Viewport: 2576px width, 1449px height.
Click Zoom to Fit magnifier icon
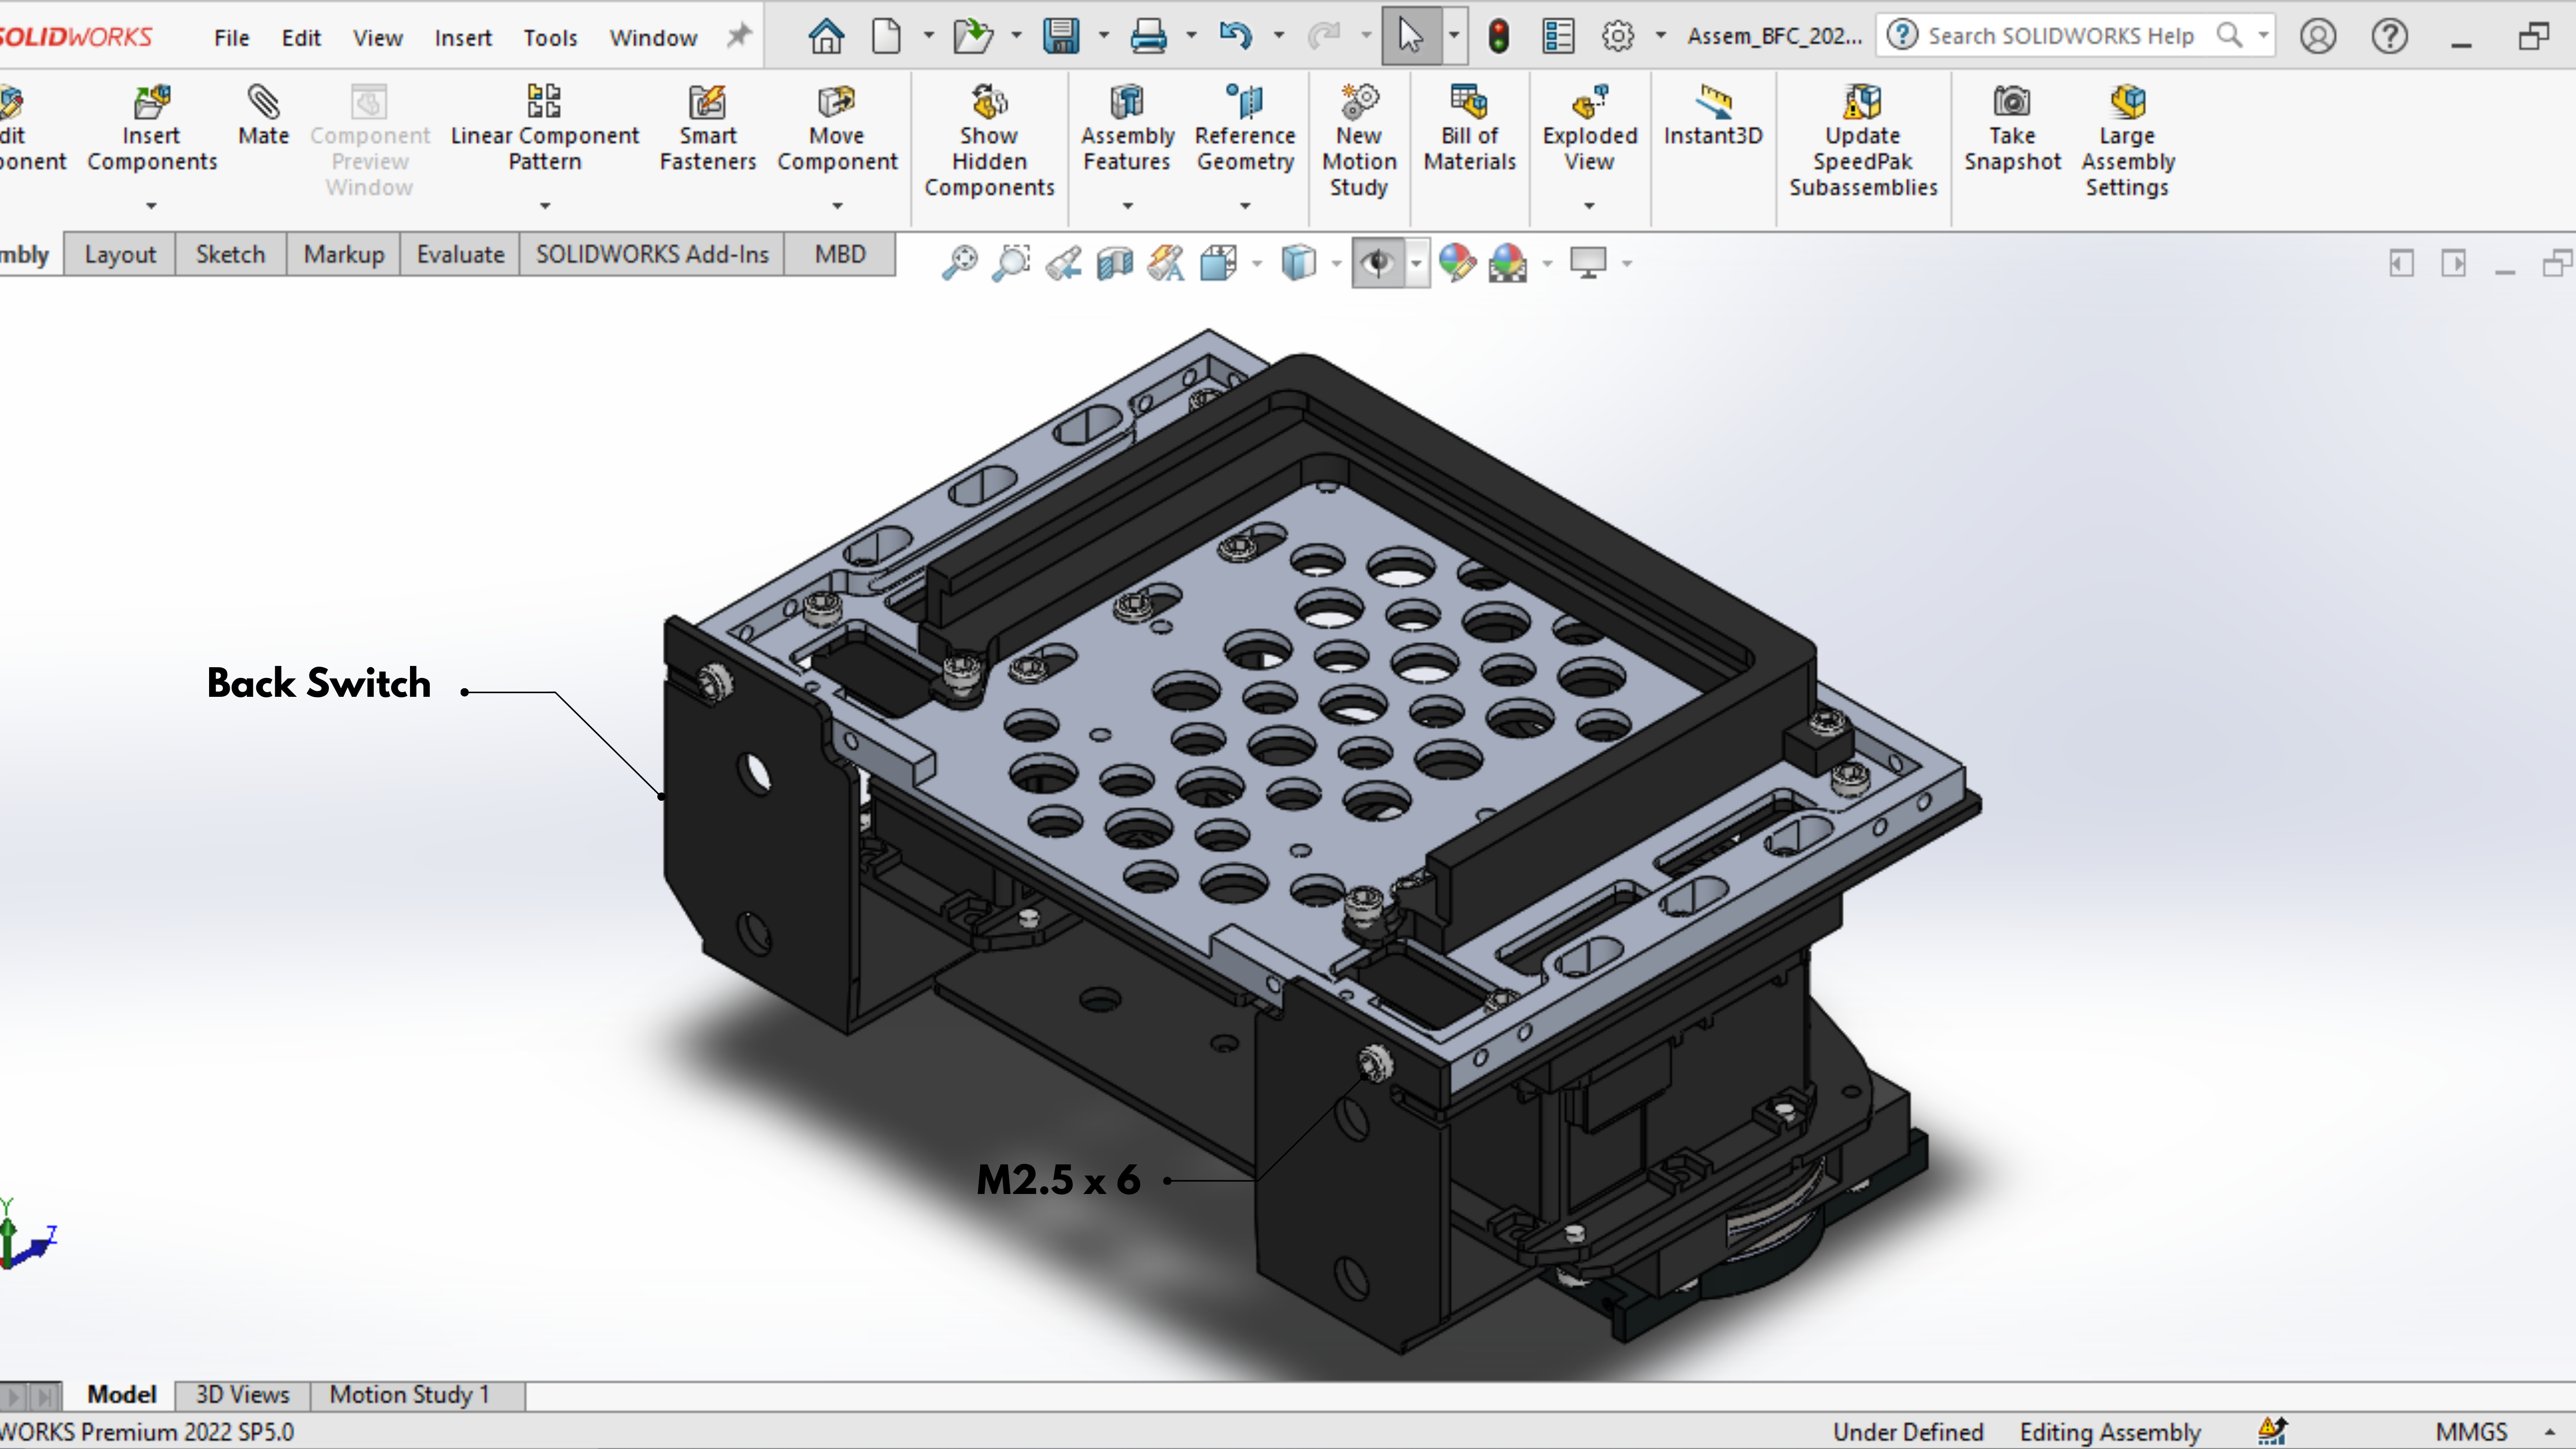[959, 263]
